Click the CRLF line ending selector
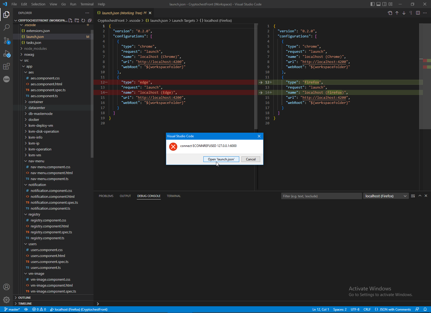Screen dimensions: 431x313 367,310
